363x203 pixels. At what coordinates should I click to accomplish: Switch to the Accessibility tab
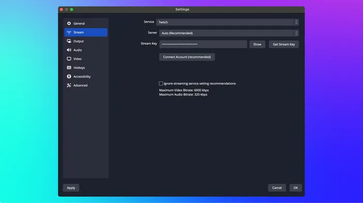click(x=86, y=76)
